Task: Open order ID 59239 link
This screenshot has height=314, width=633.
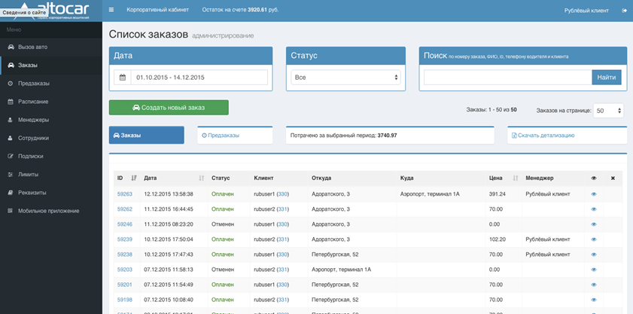Action: tap(125, 239)
